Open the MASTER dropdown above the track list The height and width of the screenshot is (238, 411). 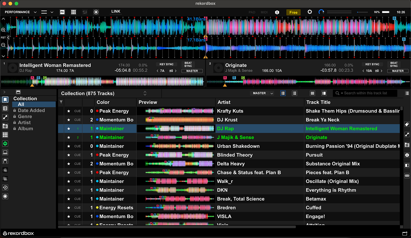coord(262,93)
